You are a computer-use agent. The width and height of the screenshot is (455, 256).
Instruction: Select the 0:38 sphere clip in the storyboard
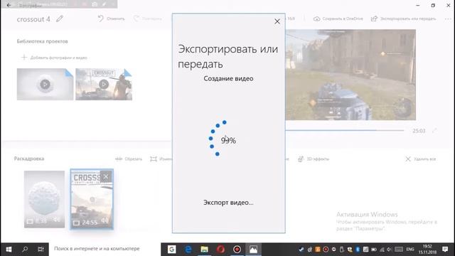[x=44, y=199]
